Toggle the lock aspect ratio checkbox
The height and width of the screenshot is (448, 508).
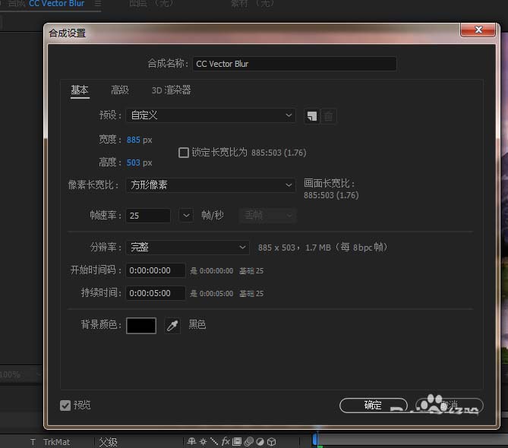pos(184,153)
